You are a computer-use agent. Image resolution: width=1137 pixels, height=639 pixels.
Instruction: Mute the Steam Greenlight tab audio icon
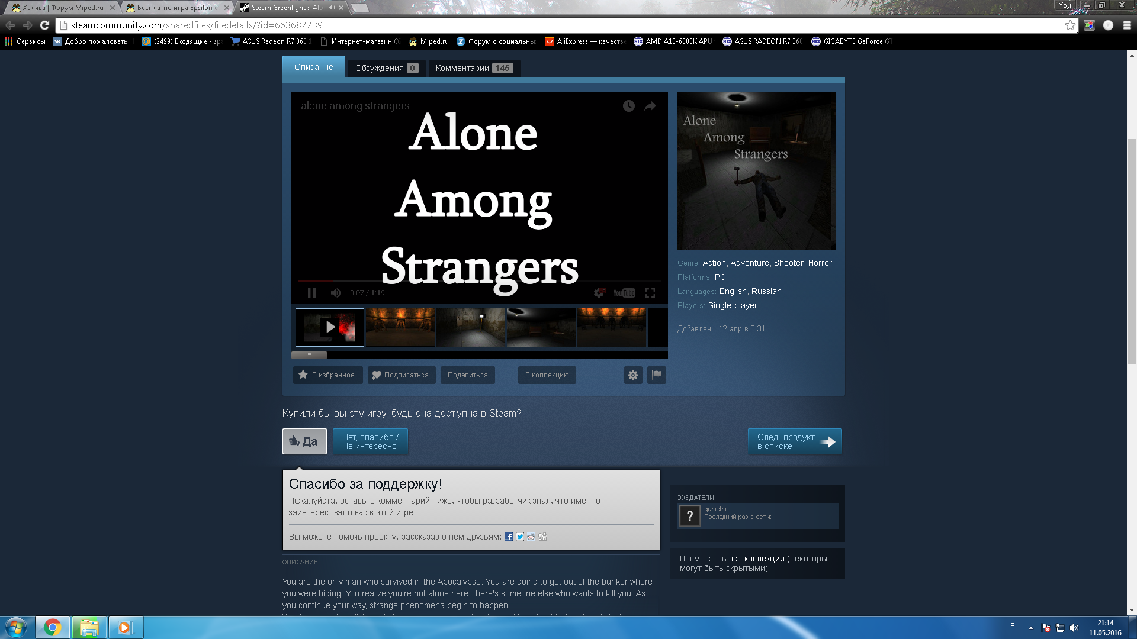tap(332, 8)
